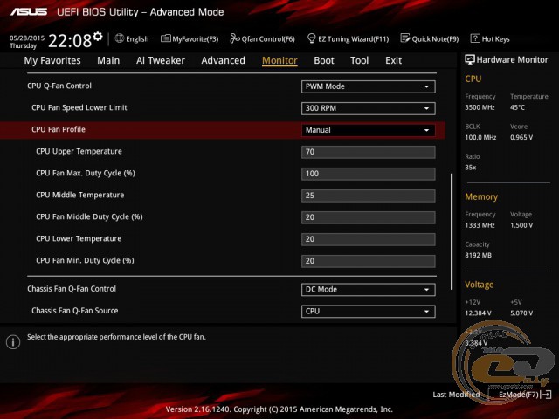Show the Hot Keys list

coord(495,39)
